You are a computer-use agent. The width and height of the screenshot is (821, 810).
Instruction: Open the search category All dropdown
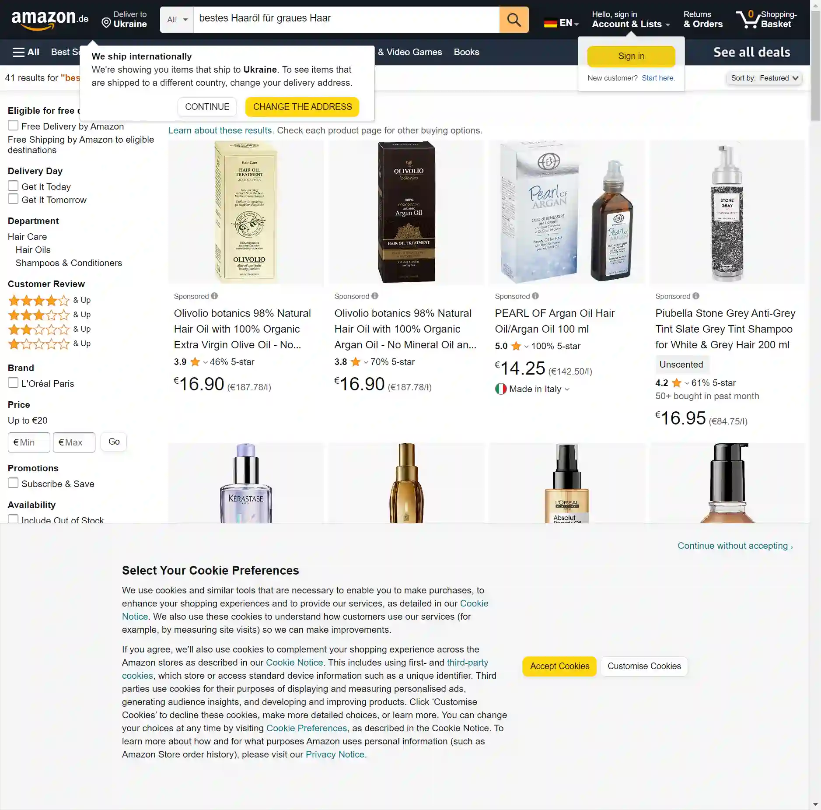click(177, 20)
